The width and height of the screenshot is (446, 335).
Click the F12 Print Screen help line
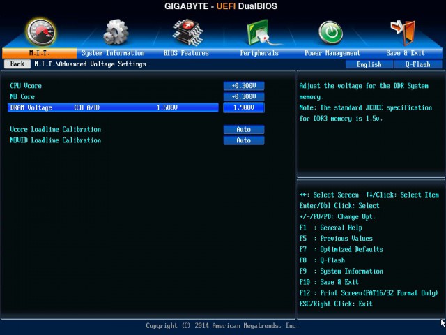(369, 293)
